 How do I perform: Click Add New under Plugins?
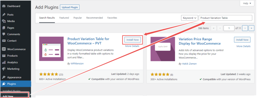(8, 96)
